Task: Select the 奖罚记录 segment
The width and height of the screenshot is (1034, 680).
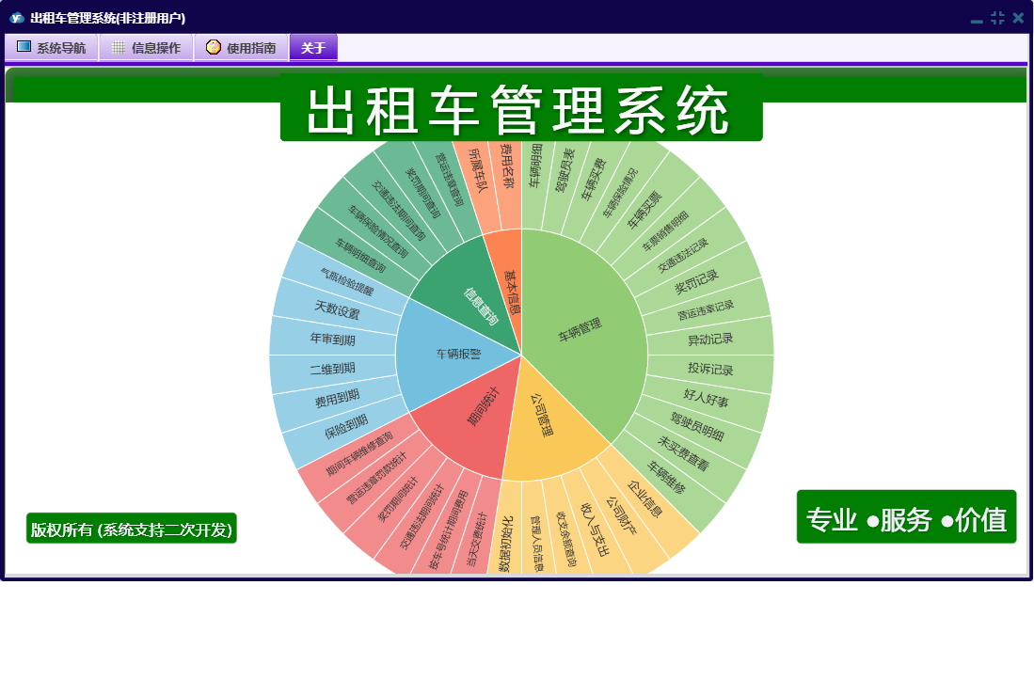Action: (696, 282)
